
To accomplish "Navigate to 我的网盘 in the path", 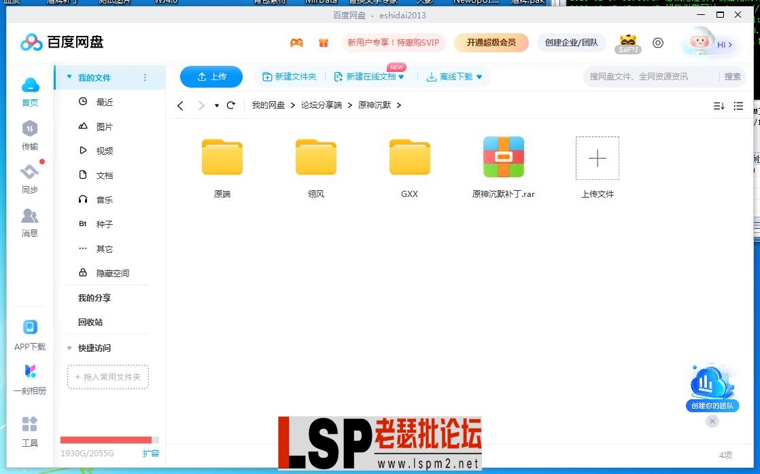I will 269,105.
